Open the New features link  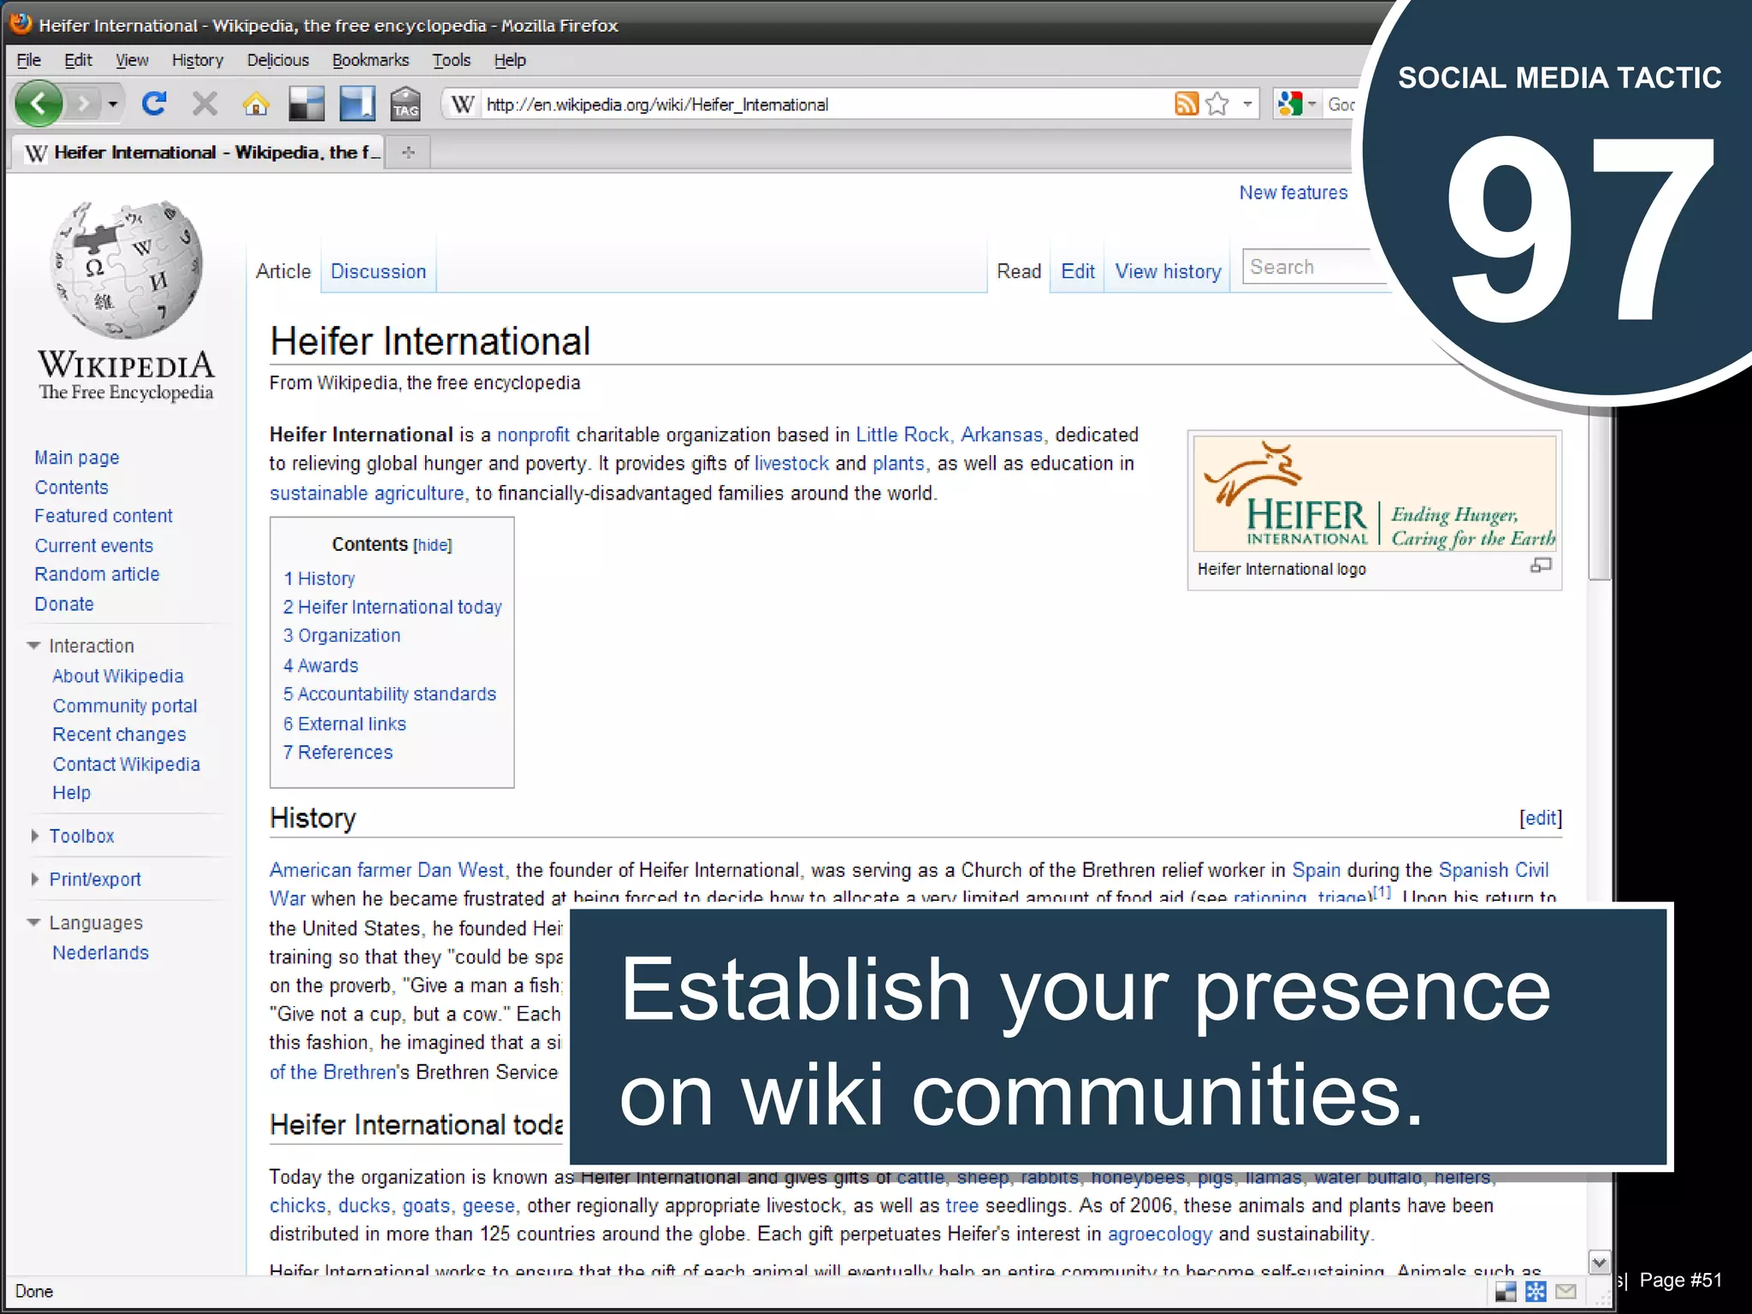point(1293,192)
